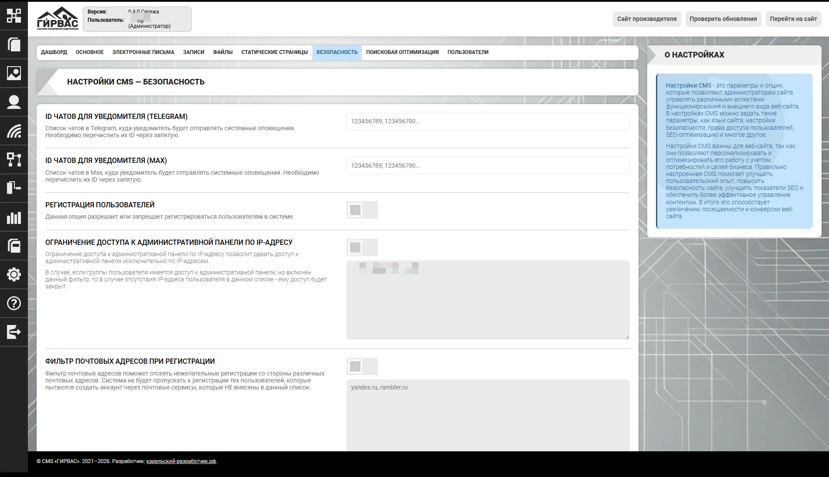Switch to the Основное tab
The width and height of the screenshot is (829, 477).
pyautogui.click(x=90, y=52)
